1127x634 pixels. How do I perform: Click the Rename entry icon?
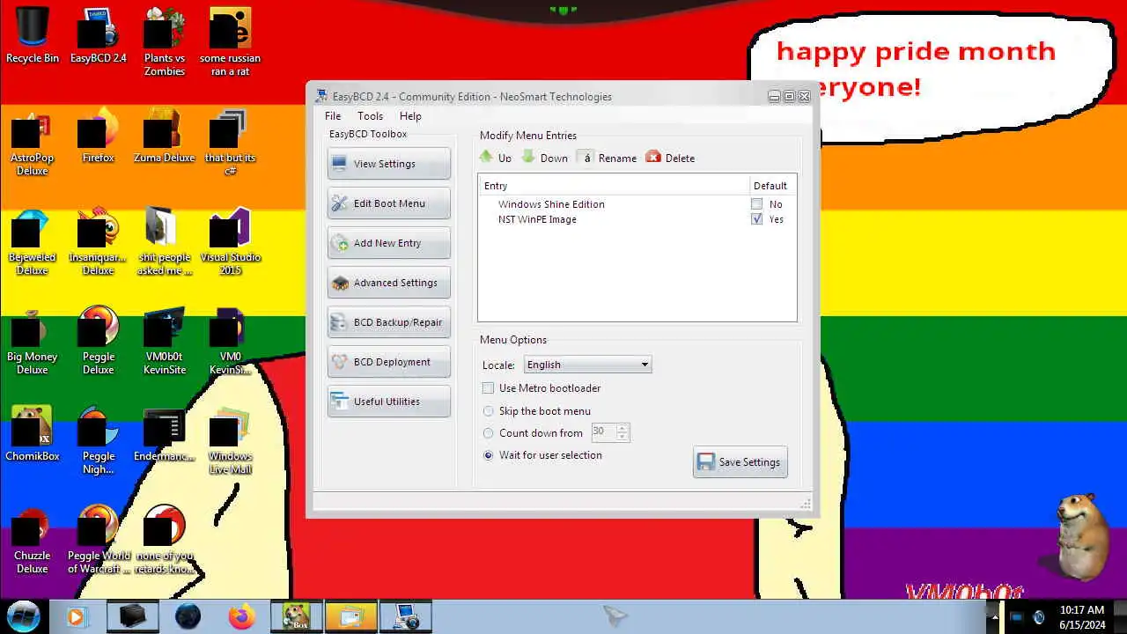[586, 158]
